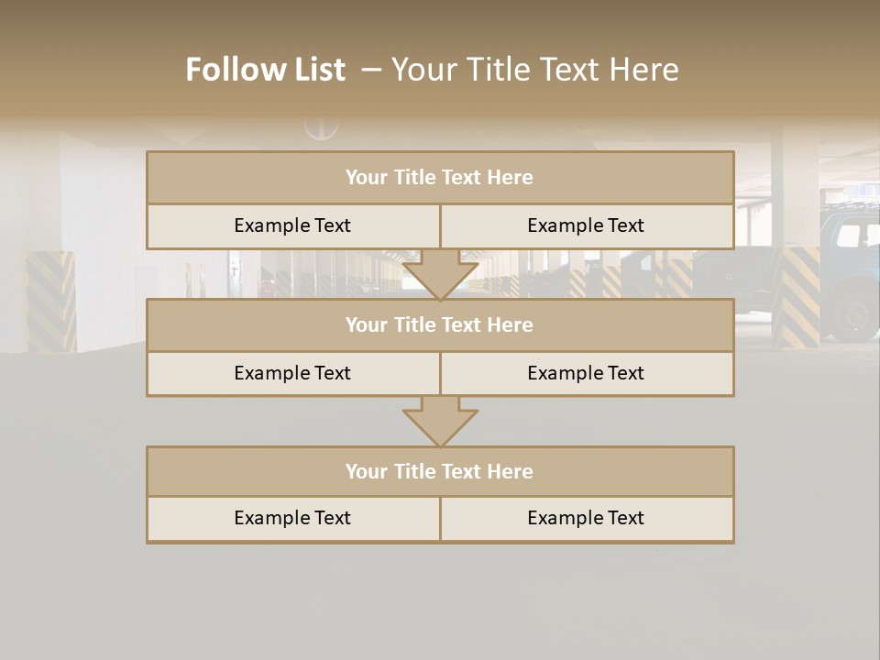Select the "Follow List" bold title text
This screenshot has height=660, width=880.
tap(265, 70)
